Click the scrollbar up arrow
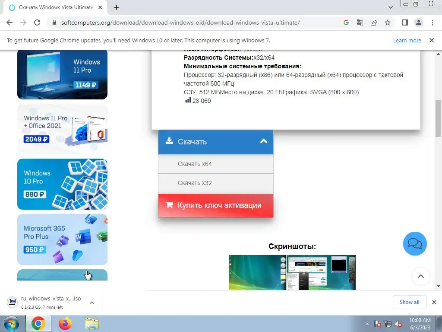Screen dimensions: 442x332 pyautogui.click(x=438, y=54)
